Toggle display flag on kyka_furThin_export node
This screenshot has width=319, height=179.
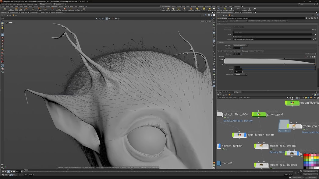pyautogui.click(x=245, y=135)
